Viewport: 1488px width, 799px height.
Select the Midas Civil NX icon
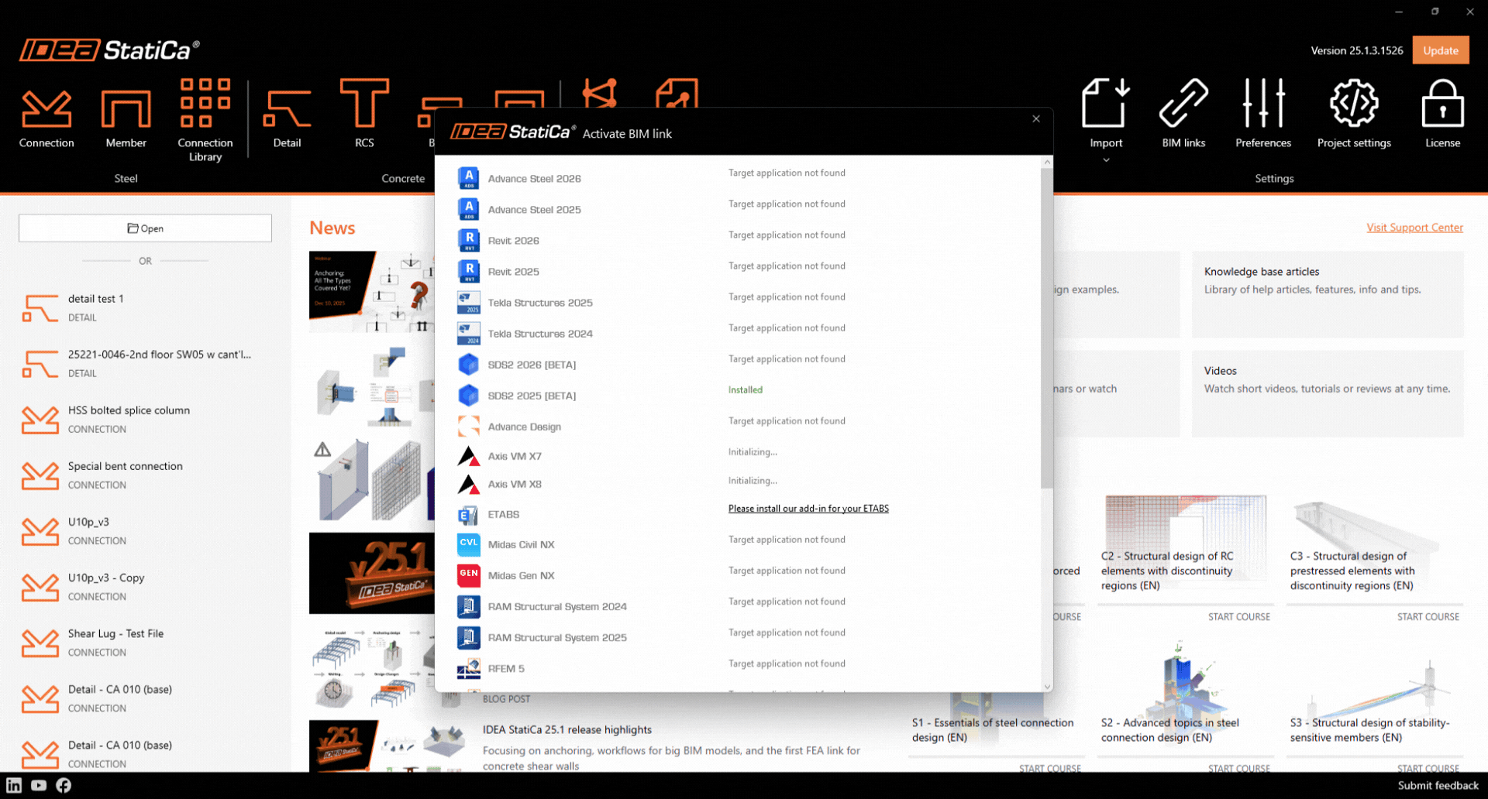tap(468, 544)
